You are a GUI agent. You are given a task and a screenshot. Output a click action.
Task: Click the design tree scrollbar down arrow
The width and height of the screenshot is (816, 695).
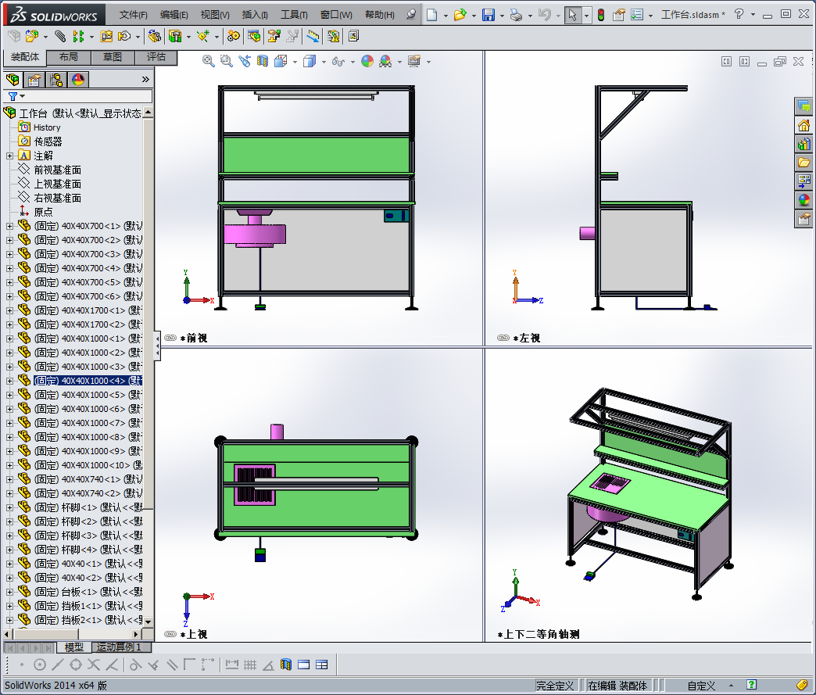coord(149,622)
